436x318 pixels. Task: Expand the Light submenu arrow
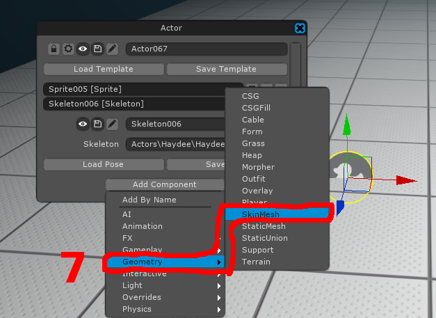pos(219,286)
